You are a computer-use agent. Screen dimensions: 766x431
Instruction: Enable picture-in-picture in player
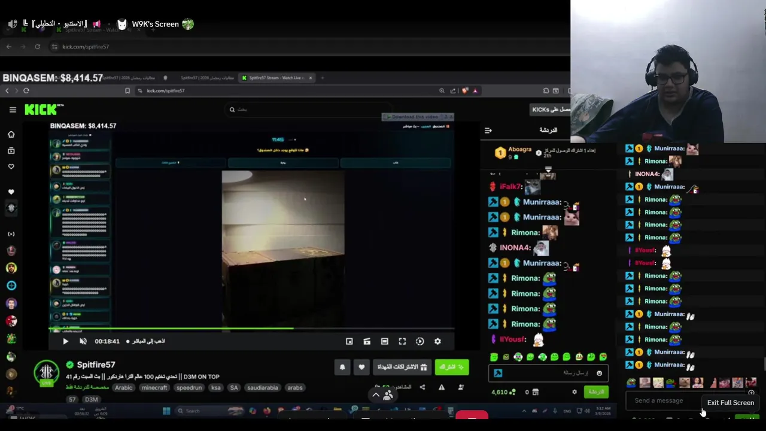click(349, 341)
